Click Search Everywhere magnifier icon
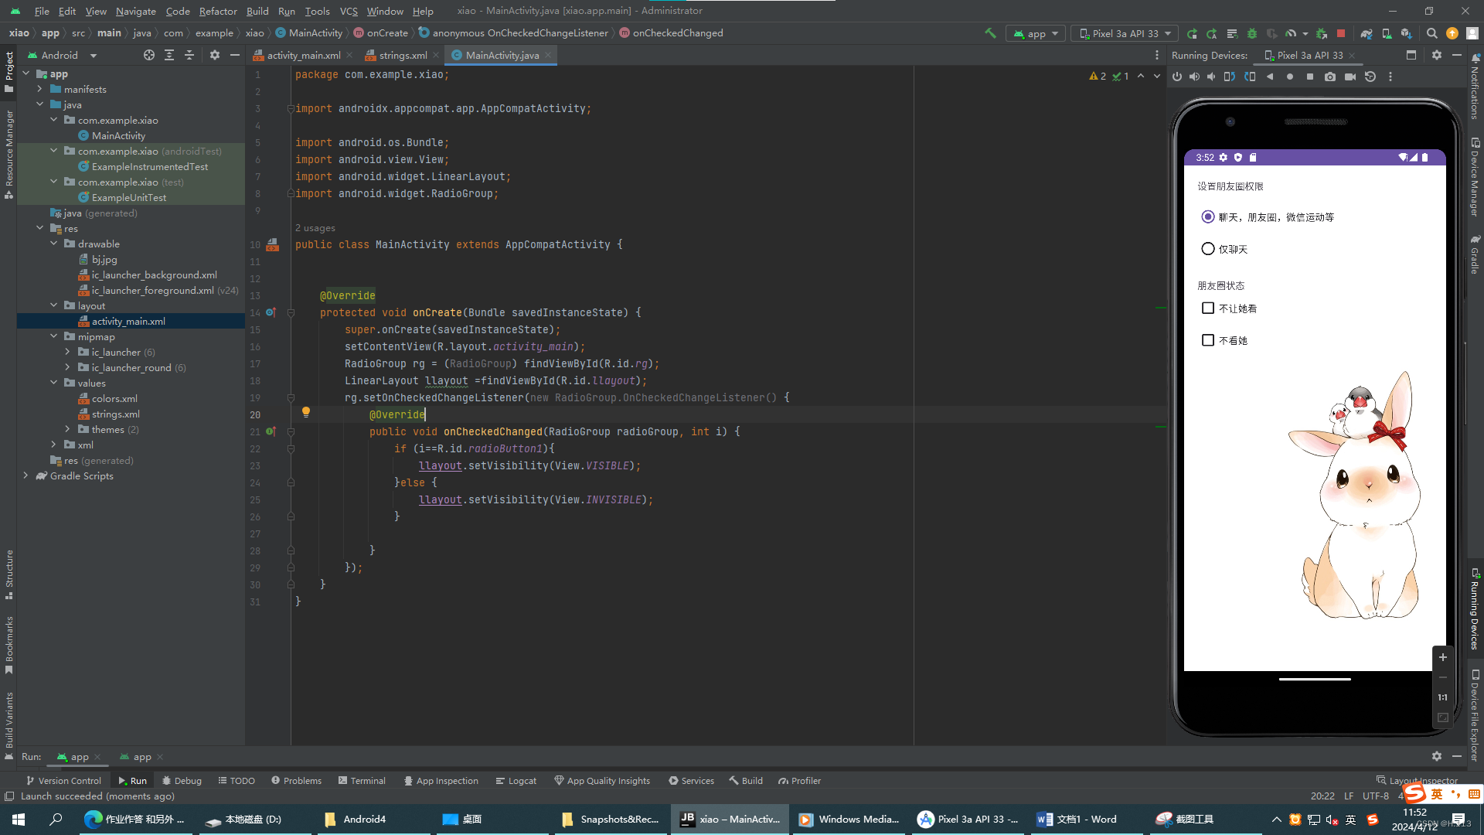This screenshot has height=835, width=1484. pos(1431,33)
